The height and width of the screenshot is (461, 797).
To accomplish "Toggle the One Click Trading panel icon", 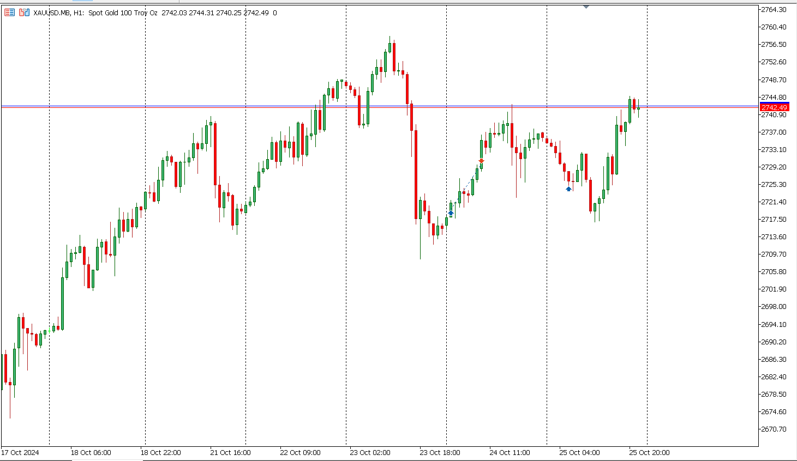I will [x=9, y=13].
